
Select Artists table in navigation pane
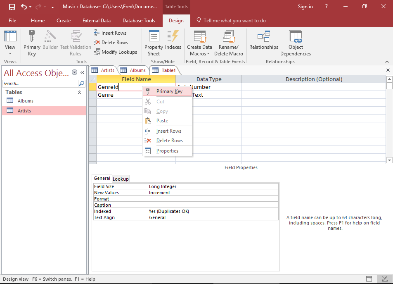(x=44, y=111)
